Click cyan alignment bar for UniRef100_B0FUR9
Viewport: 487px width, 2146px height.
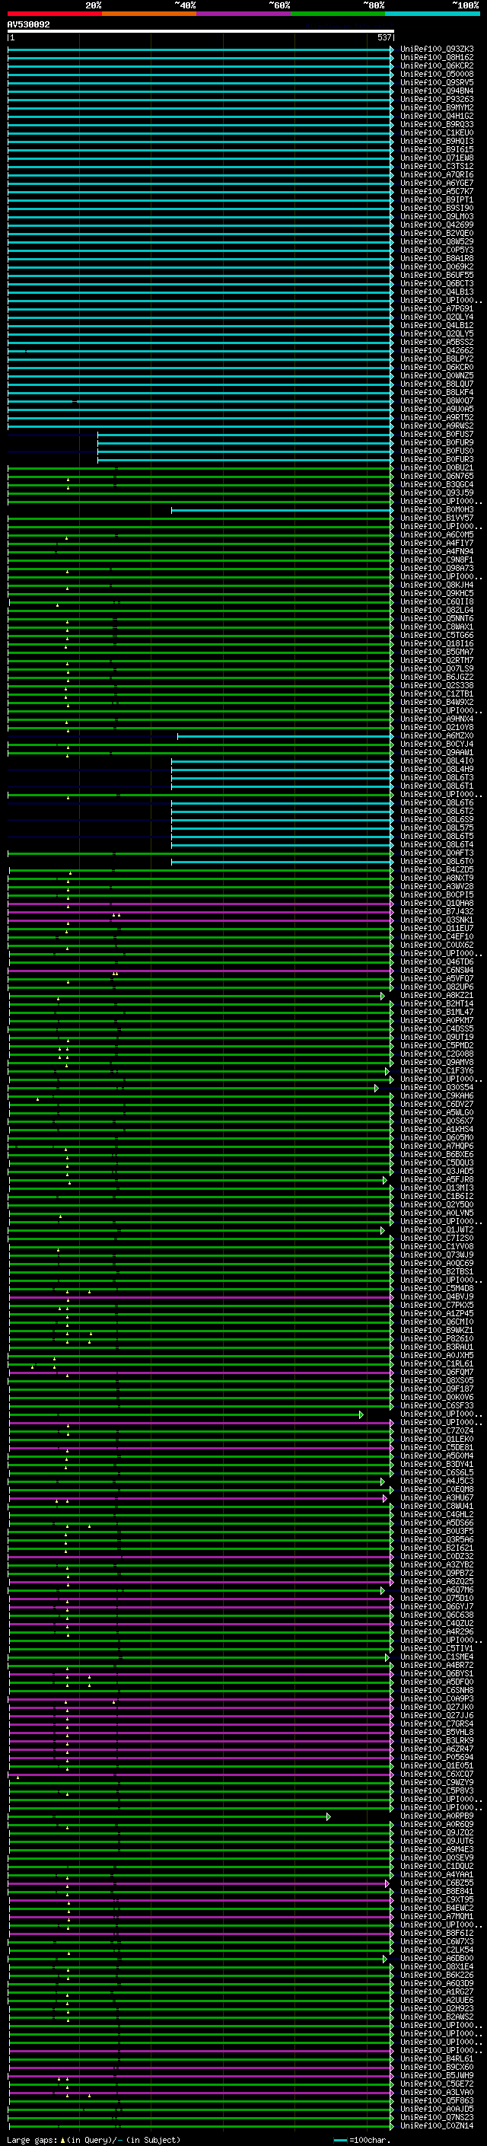click(246, 443)
